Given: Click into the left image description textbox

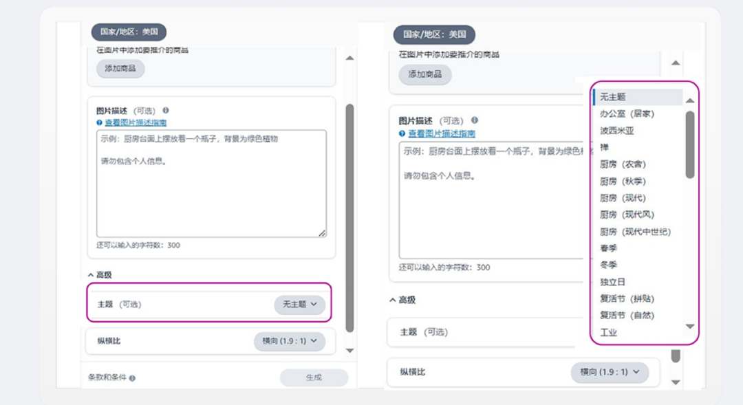Looking at the screenshot, I should pyautogui.click(x=211, y=184).
